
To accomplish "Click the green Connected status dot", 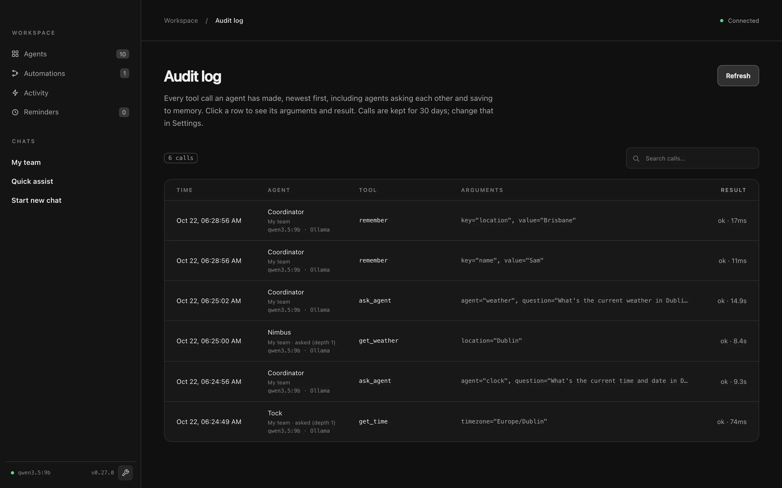I will pyautogui.click(x=721, y=21).
